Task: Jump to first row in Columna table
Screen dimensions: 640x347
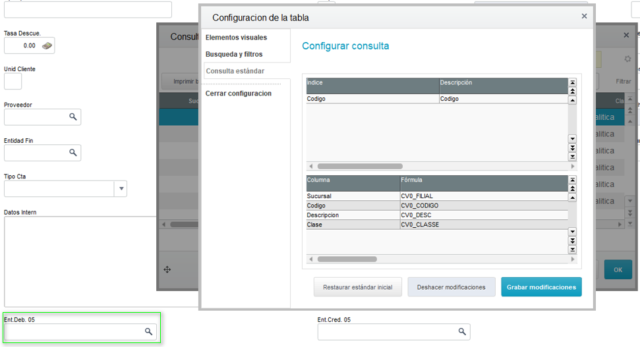Action: click(x=572, y=180)
